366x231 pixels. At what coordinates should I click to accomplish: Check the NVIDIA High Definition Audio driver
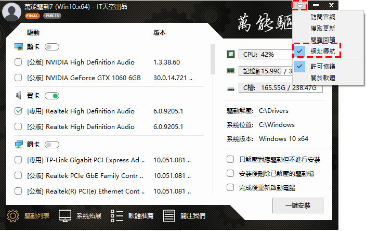click(18, 62)
